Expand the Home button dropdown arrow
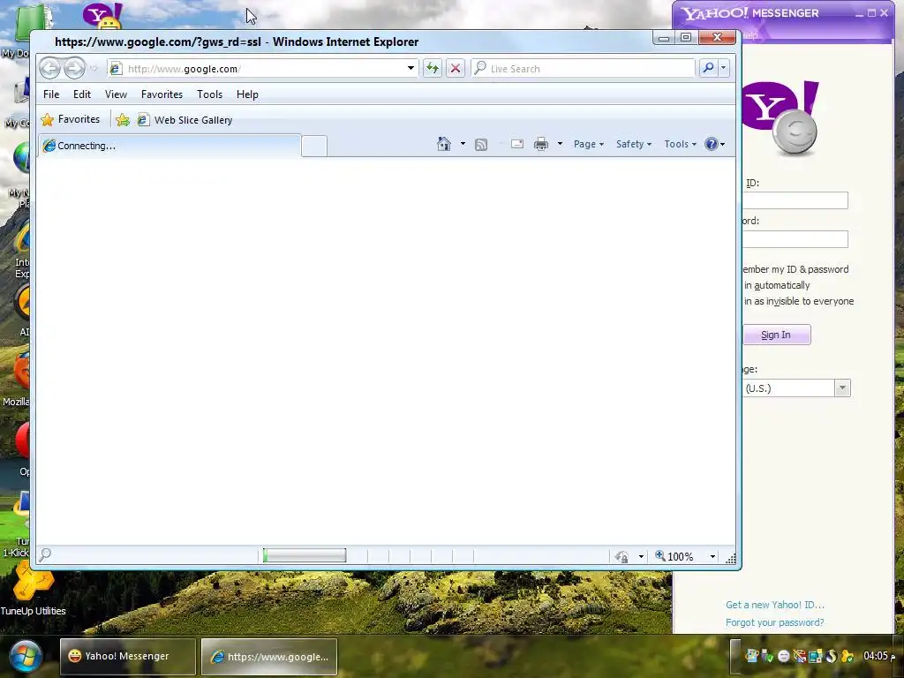904x678 pixels. 463,144
